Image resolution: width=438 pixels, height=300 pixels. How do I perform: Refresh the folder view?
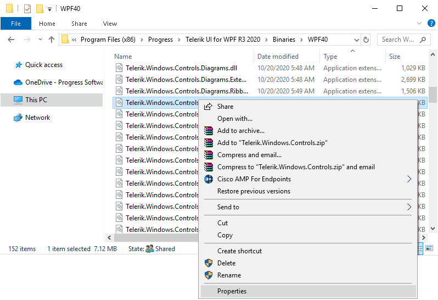[366, 40]
